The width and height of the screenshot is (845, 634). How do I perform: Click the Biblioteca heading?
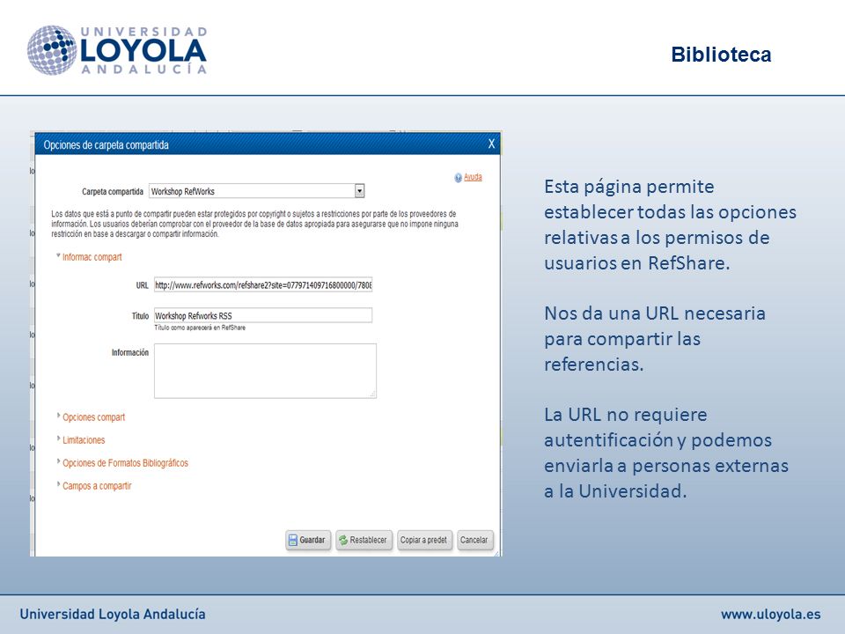click(721, 55)
